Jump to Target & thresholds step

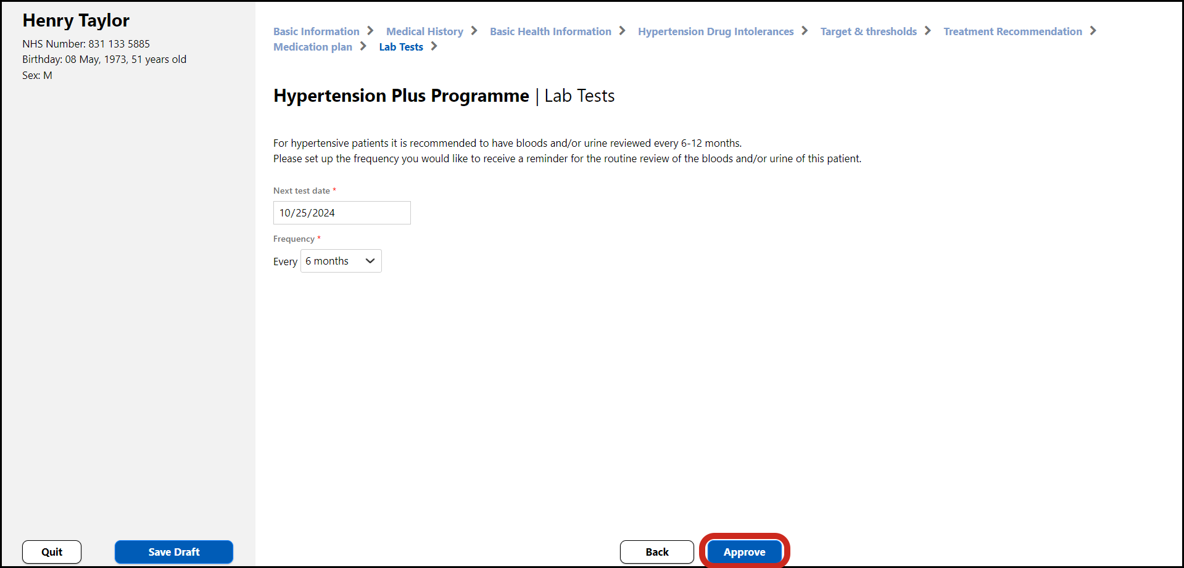pos(868,31)
